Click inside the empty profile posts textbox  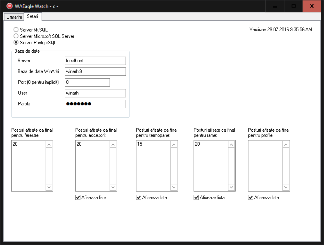coord(264,166)
